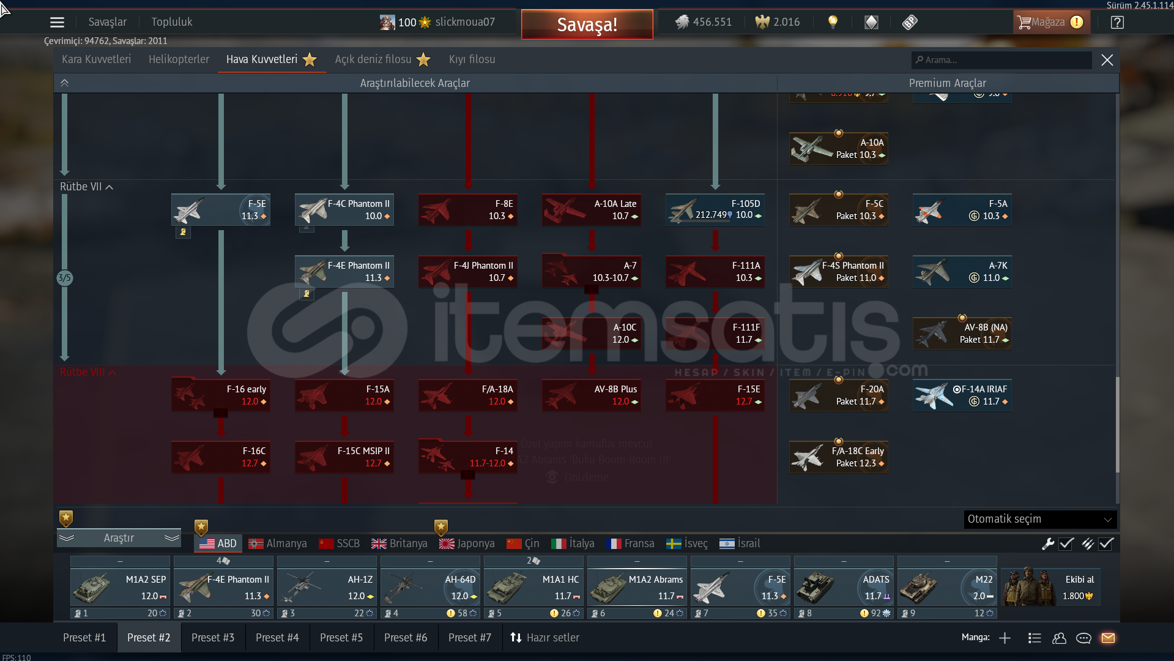Select the M1A2 SEP crew slot
The image size is (1174, 661).
[120, 588]
